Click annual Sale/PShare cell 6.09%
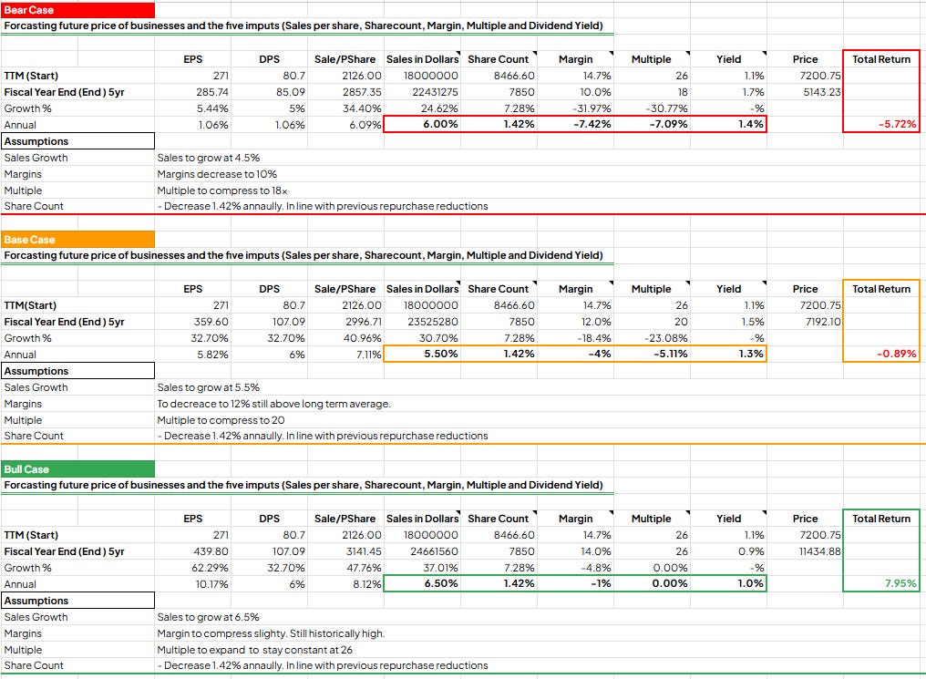The height and width of the screenshot is (679, 926). 365,125
